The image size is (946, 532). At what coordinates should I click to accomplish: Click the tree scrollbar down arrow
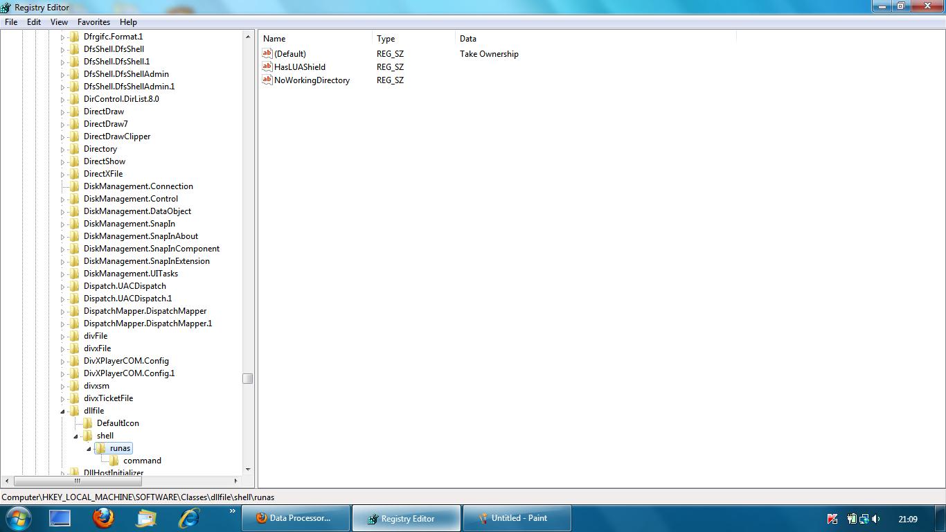tap(247, 470)
